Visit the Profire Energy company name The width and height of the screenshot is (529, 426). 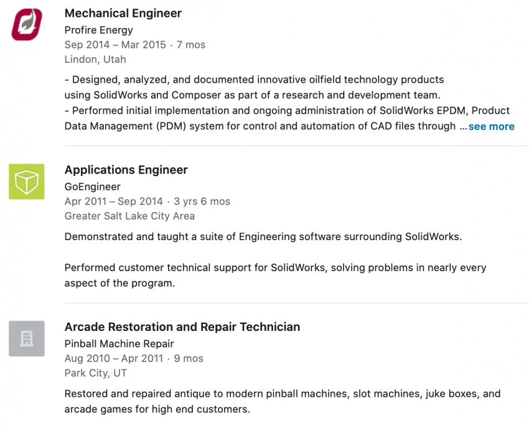(x=98, y=30)
